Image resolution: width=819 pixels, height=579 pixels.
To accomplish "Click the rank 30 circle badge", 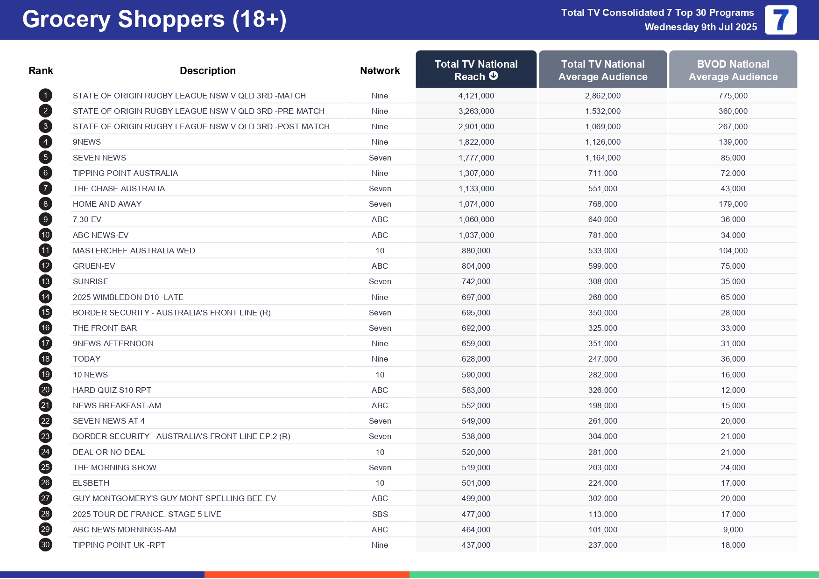I will point(45,545).
